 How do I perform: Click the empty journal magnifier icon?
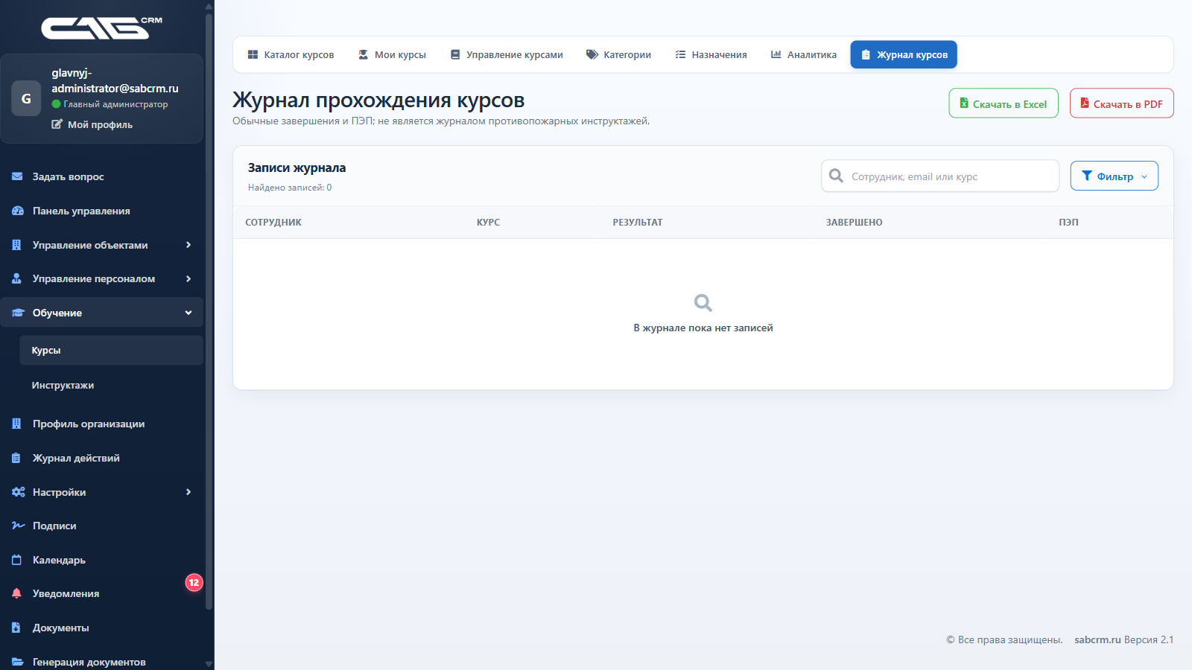pos(703,303)
